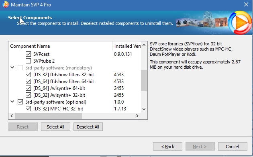The height and width of the screenshot is (157, 253).
Task: Select the 3rd-party software (optional) label
Action: tap(56, 102)
